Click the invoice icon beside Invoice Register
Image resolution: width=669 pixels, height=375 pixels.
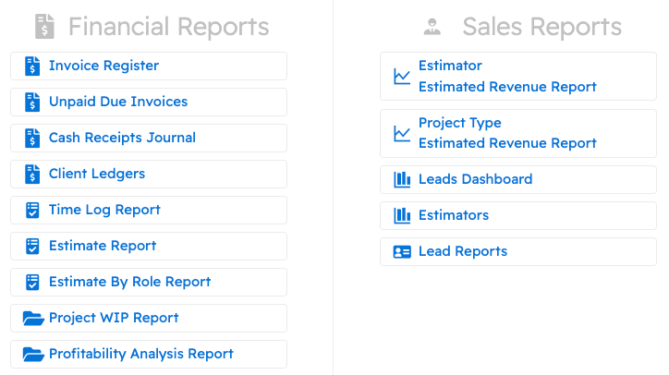tap(32, 66)
